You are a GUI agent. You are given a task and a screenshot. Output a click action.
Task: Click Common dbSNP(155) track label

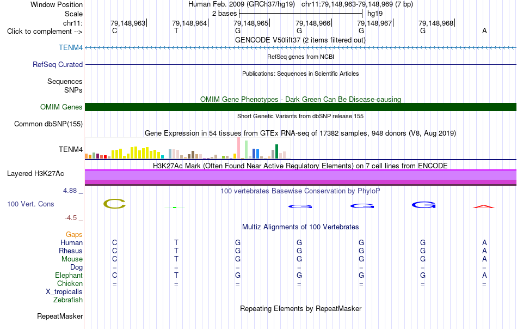[x=48, y=124]
